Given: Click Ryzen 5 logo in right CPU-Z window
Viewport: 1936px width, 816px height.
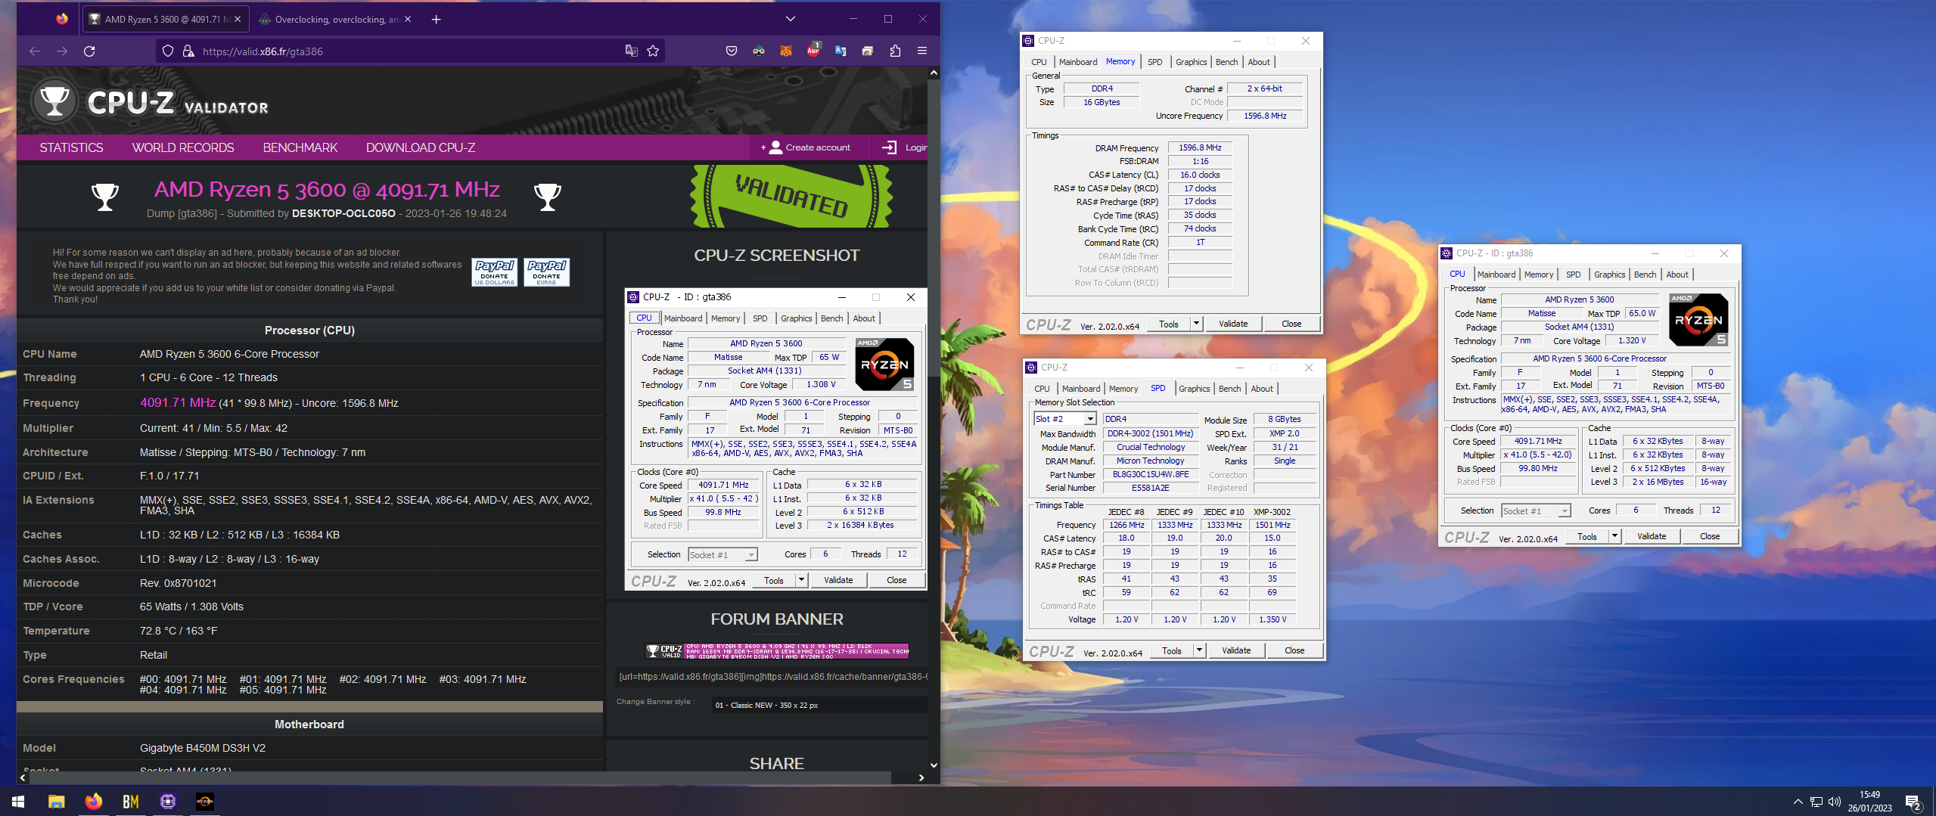Looking at the screenshot, I should (1698, 319).
